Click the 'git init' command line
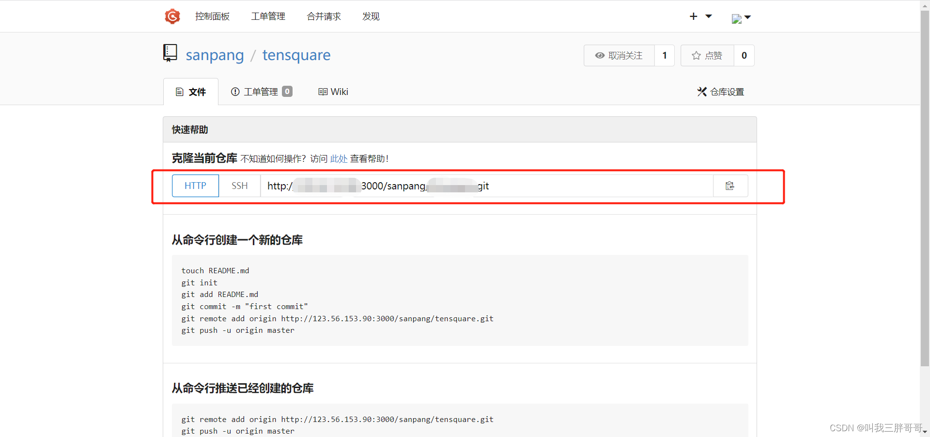 (200, 283)
